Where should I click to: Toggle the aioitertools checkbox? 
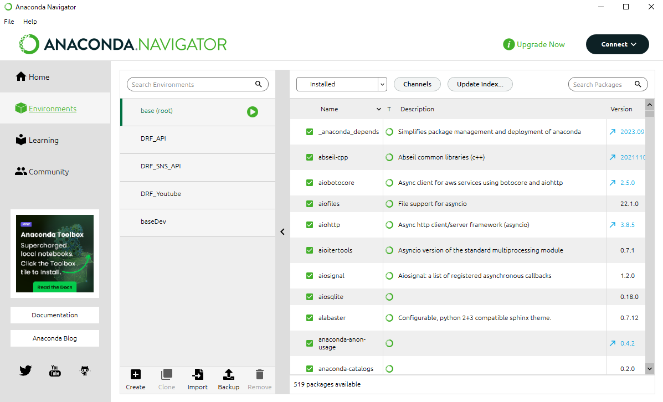(x=310, y=250)
